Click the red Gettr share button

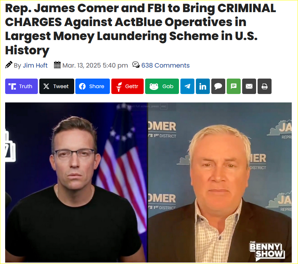click(x=128, y=86)
